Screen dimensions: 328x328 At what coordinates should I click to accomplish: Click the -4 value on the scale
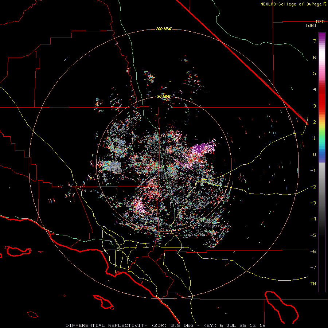click(x=313, y=219)
